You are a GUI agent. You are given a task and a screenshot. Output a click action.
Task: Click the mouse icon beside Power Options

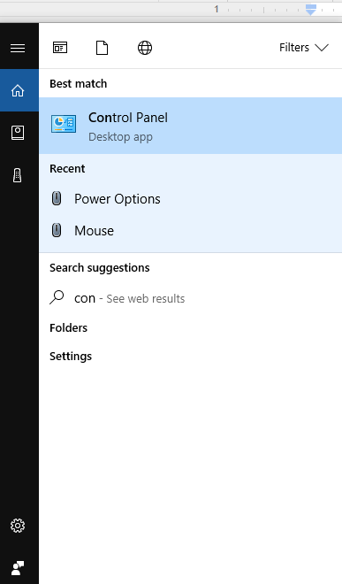point(57,198)
